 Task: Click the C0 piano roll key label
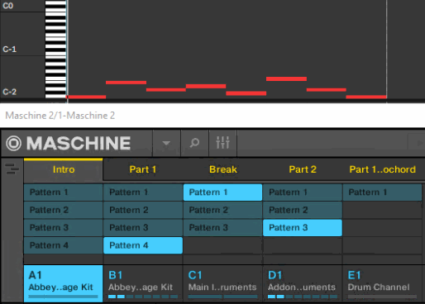click(x=8, y=6)
